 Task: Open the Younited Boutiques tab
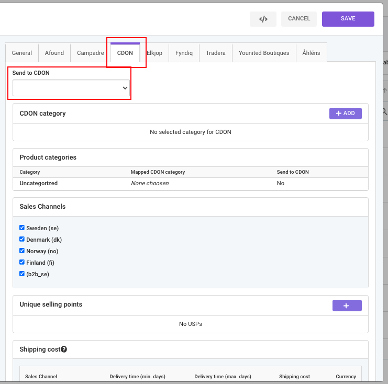[x=264, y=53]
